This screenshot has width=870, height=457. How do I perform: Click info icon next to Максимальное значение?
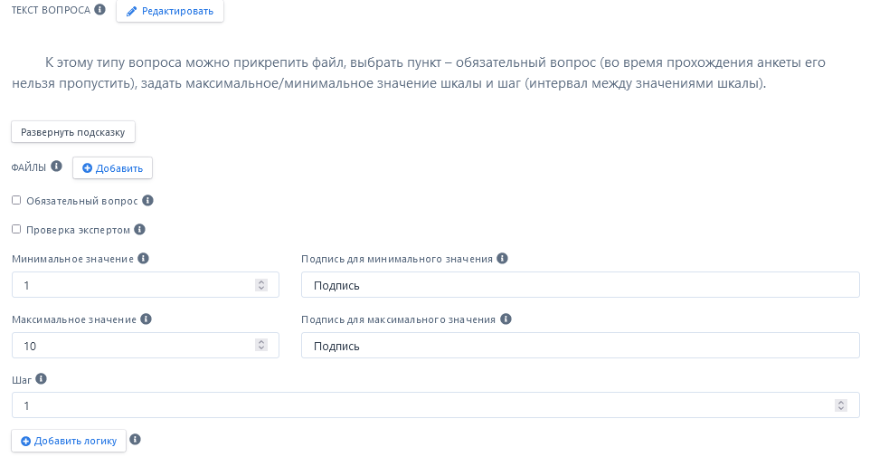[147, 319]
